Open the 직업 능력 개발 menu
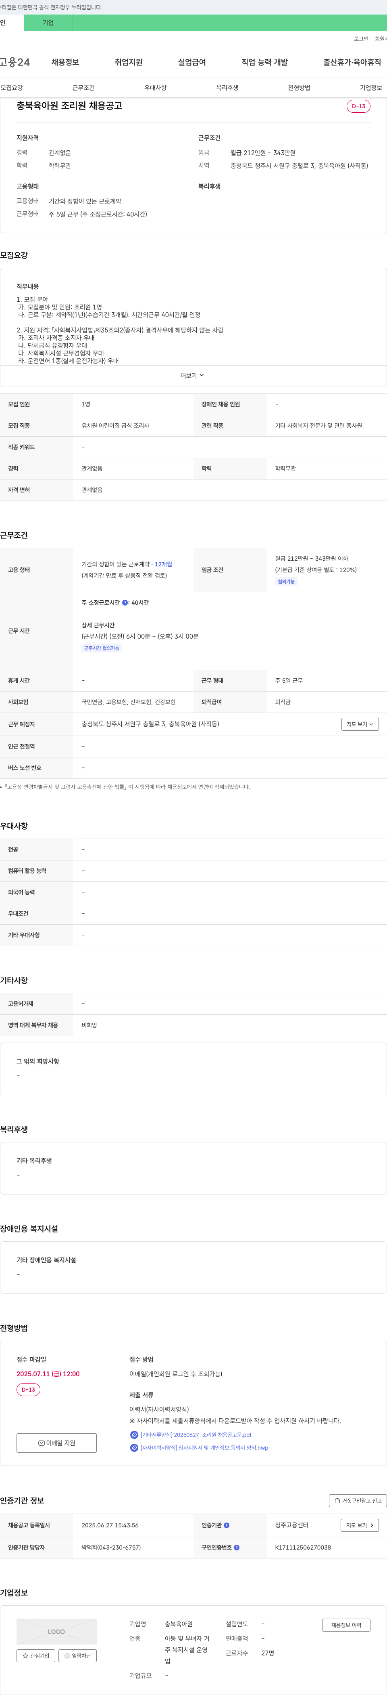 [x=264, y=62]
